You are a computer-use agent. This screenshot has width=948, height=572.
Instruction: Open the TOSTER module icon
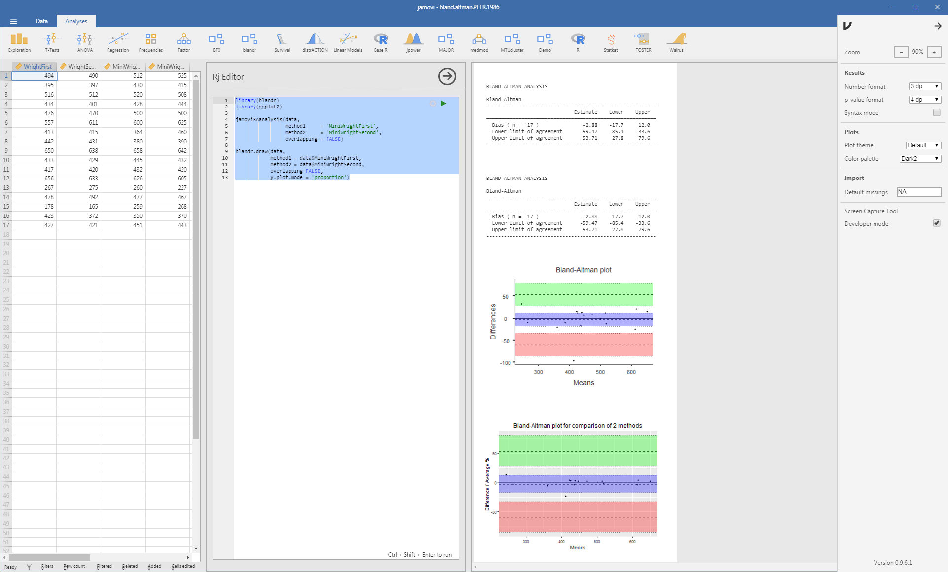[x=643, y=41]
